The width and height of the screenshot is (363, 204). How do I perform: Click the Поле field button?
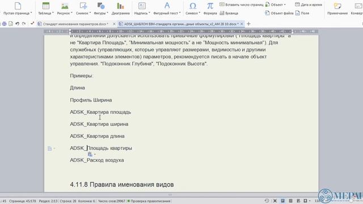pos(302,13)
